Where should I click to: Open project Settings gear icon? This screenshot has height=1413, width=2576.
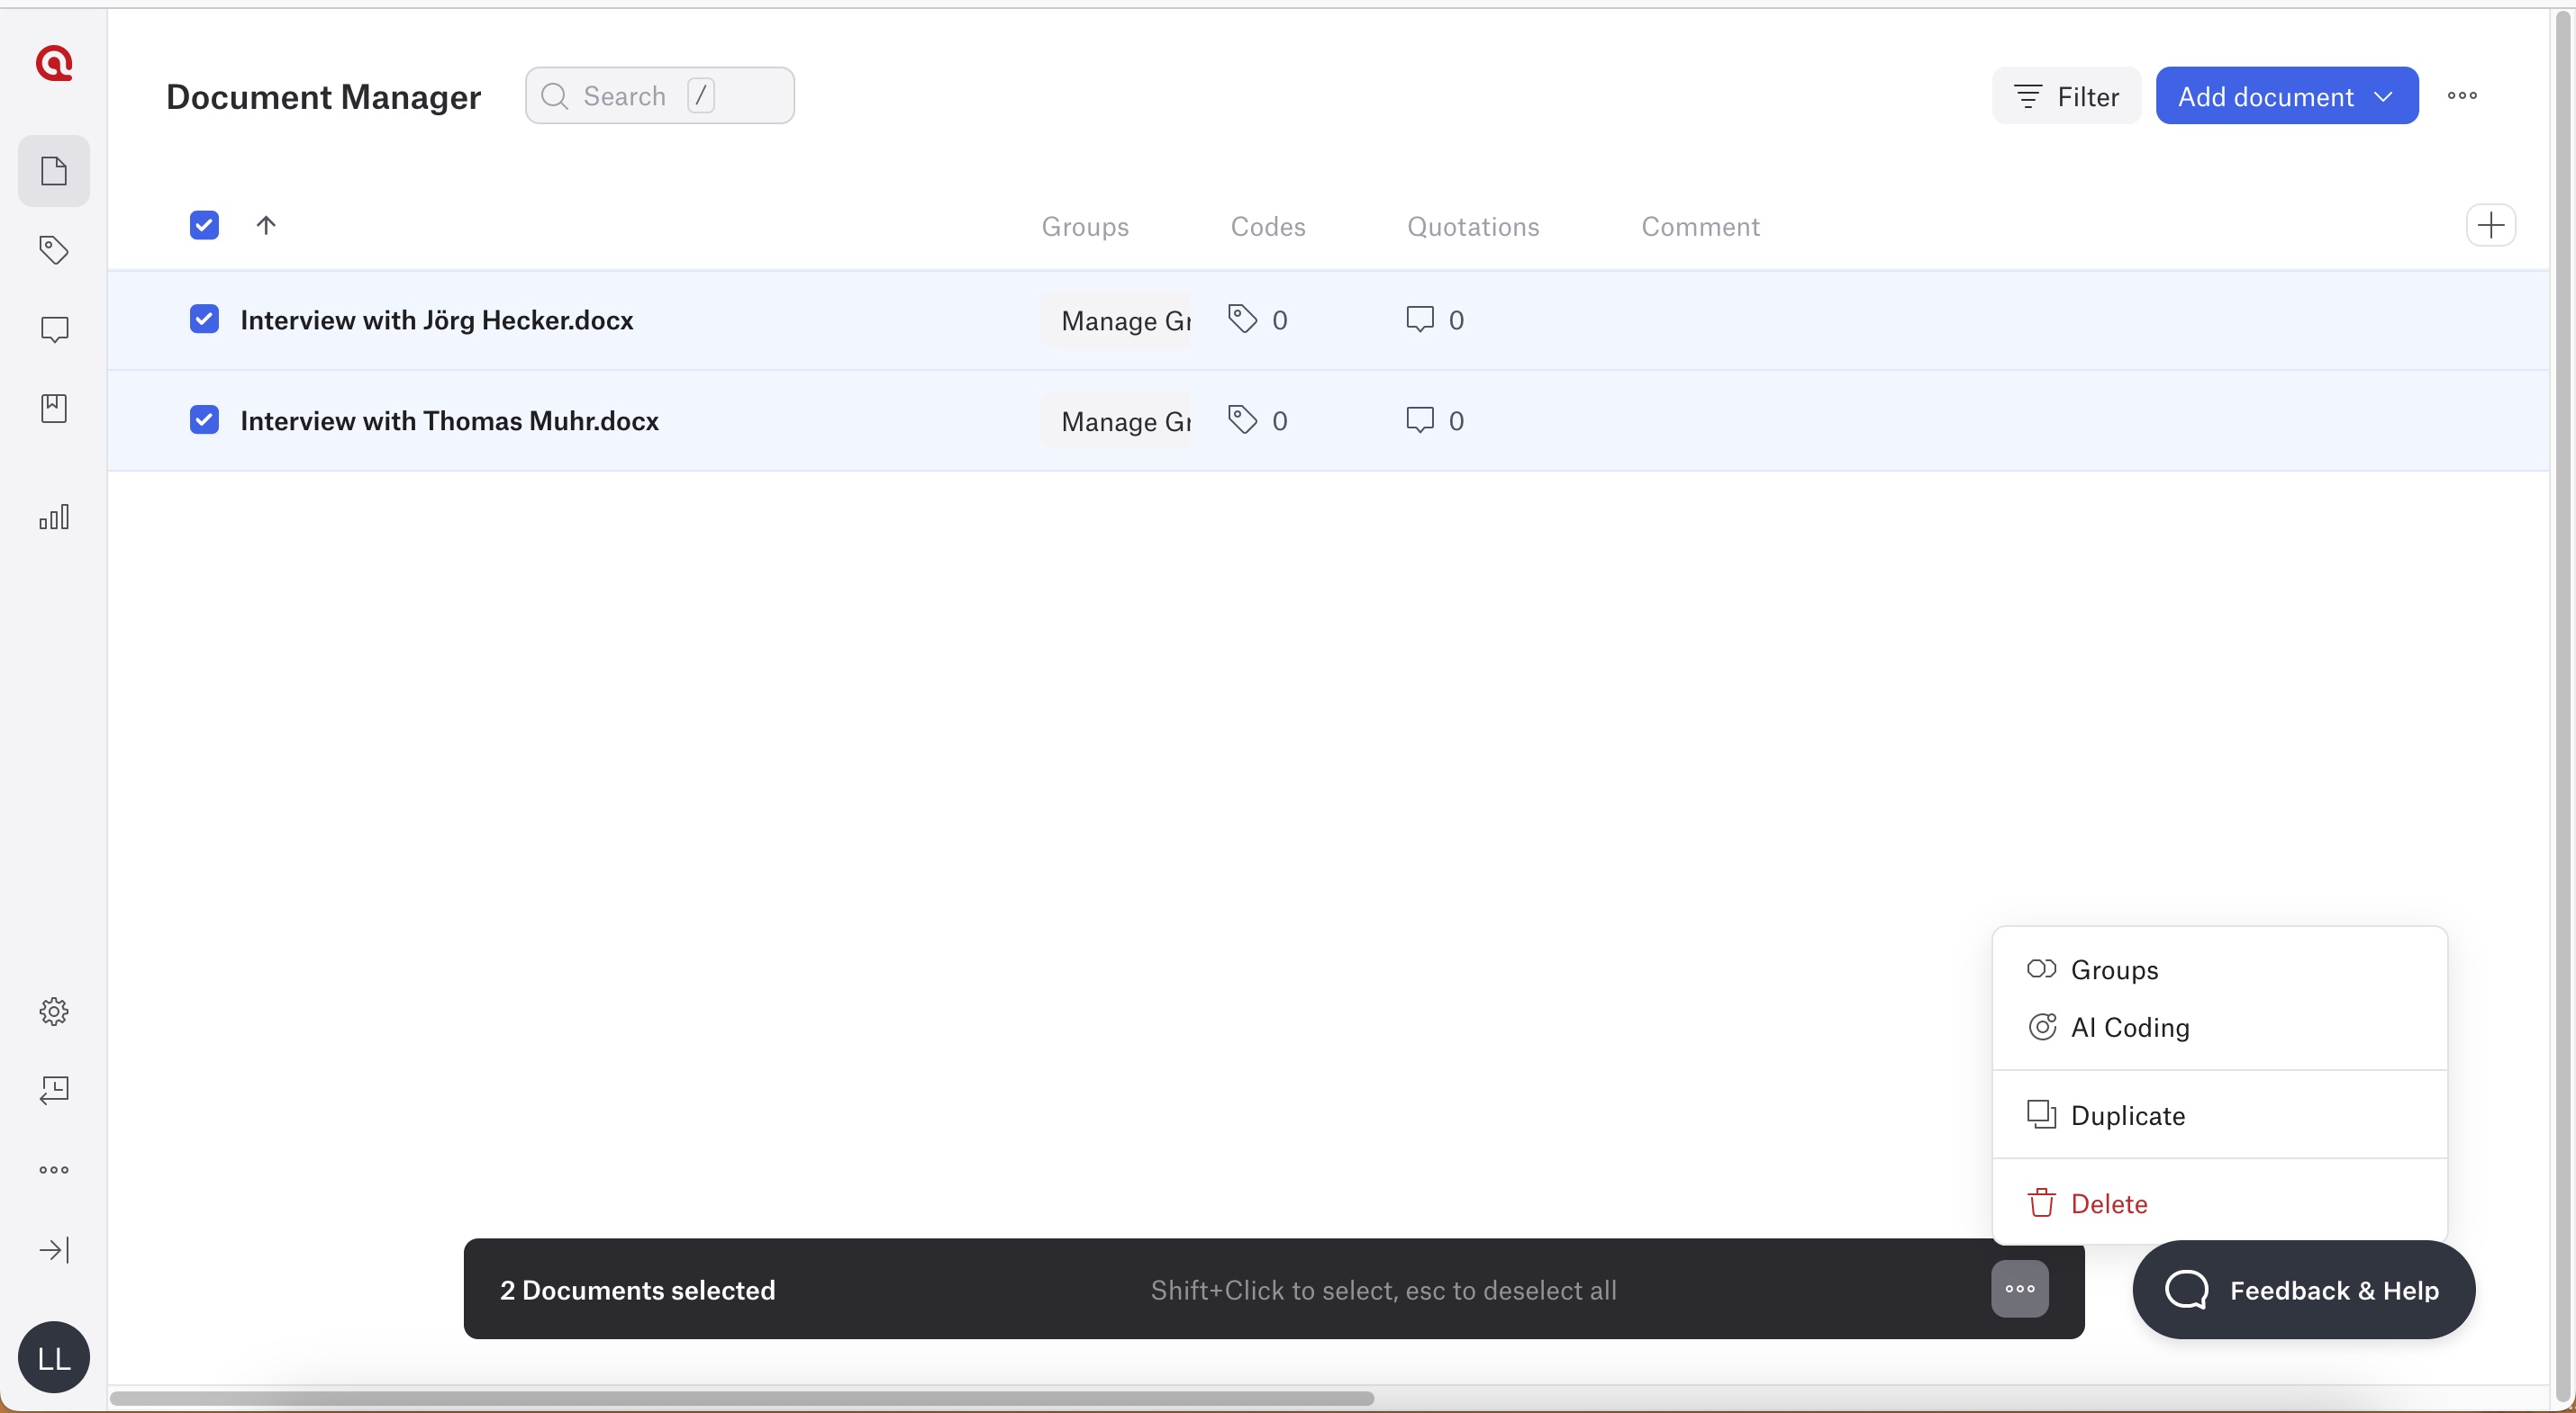coord(54,1012)
